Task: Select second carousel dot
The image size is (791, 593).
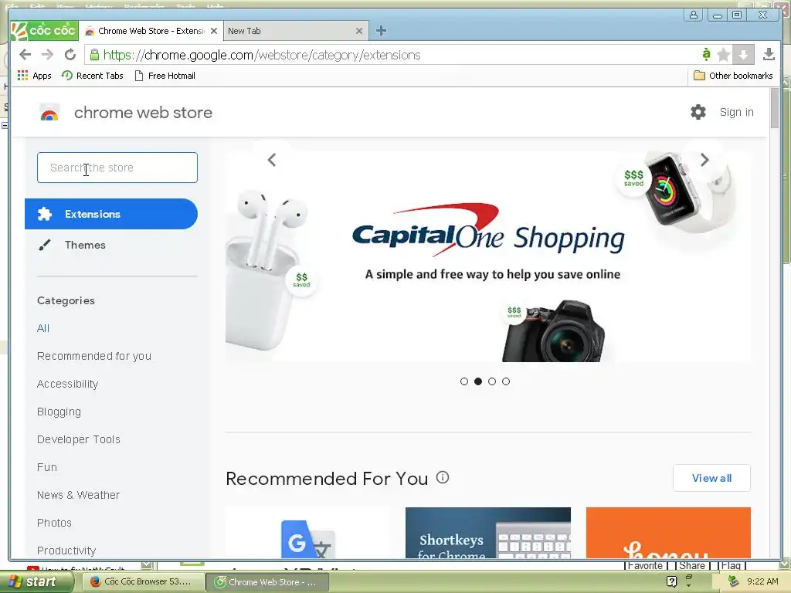Action: pos(478,381)
